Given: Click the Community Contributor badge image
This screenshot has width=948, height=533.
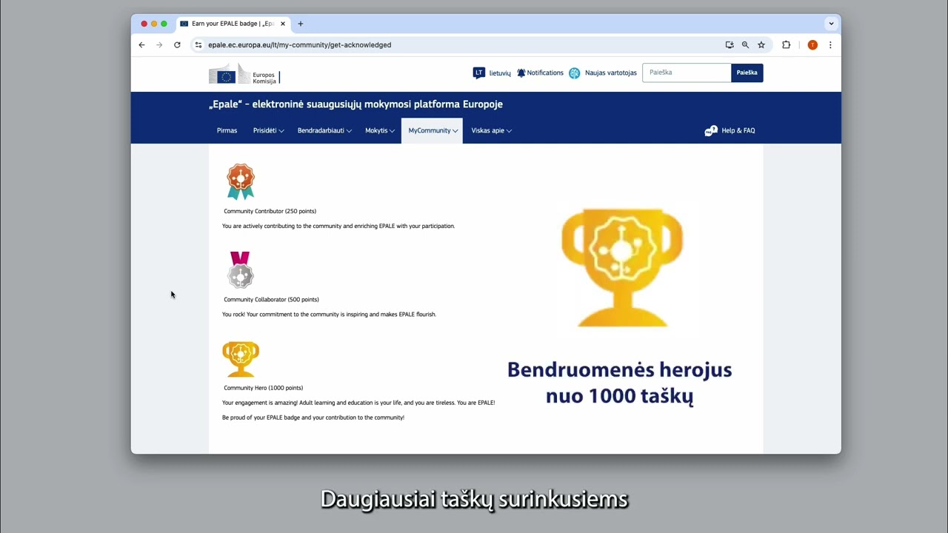Looking at the screenshot, I should [x=241, y=181].
